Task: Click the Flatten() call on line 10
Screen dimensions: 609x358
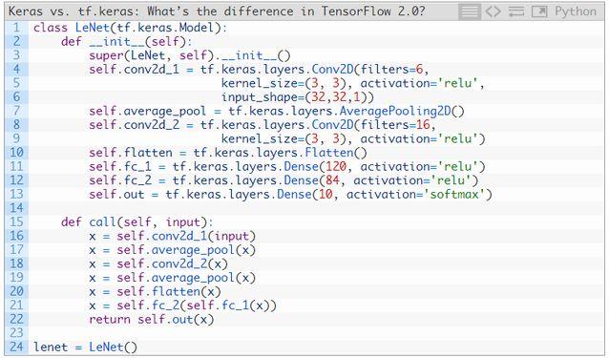Action: pyautogui.click(x=336, y=153)
